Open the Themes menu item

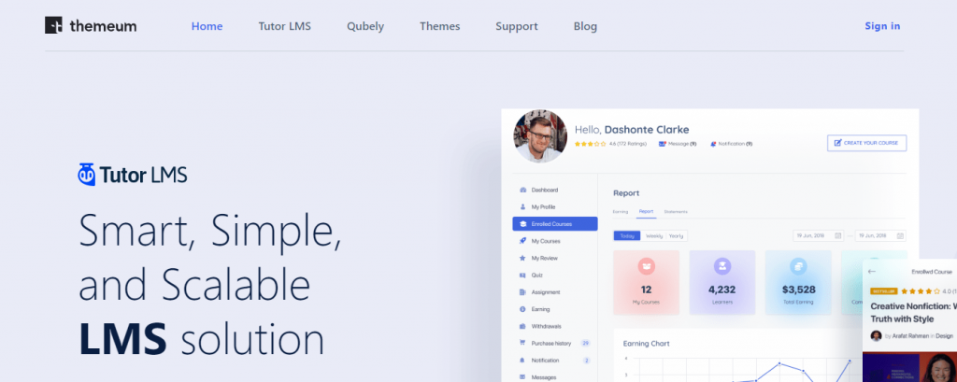pyautogui.click(x=439, y=26)
